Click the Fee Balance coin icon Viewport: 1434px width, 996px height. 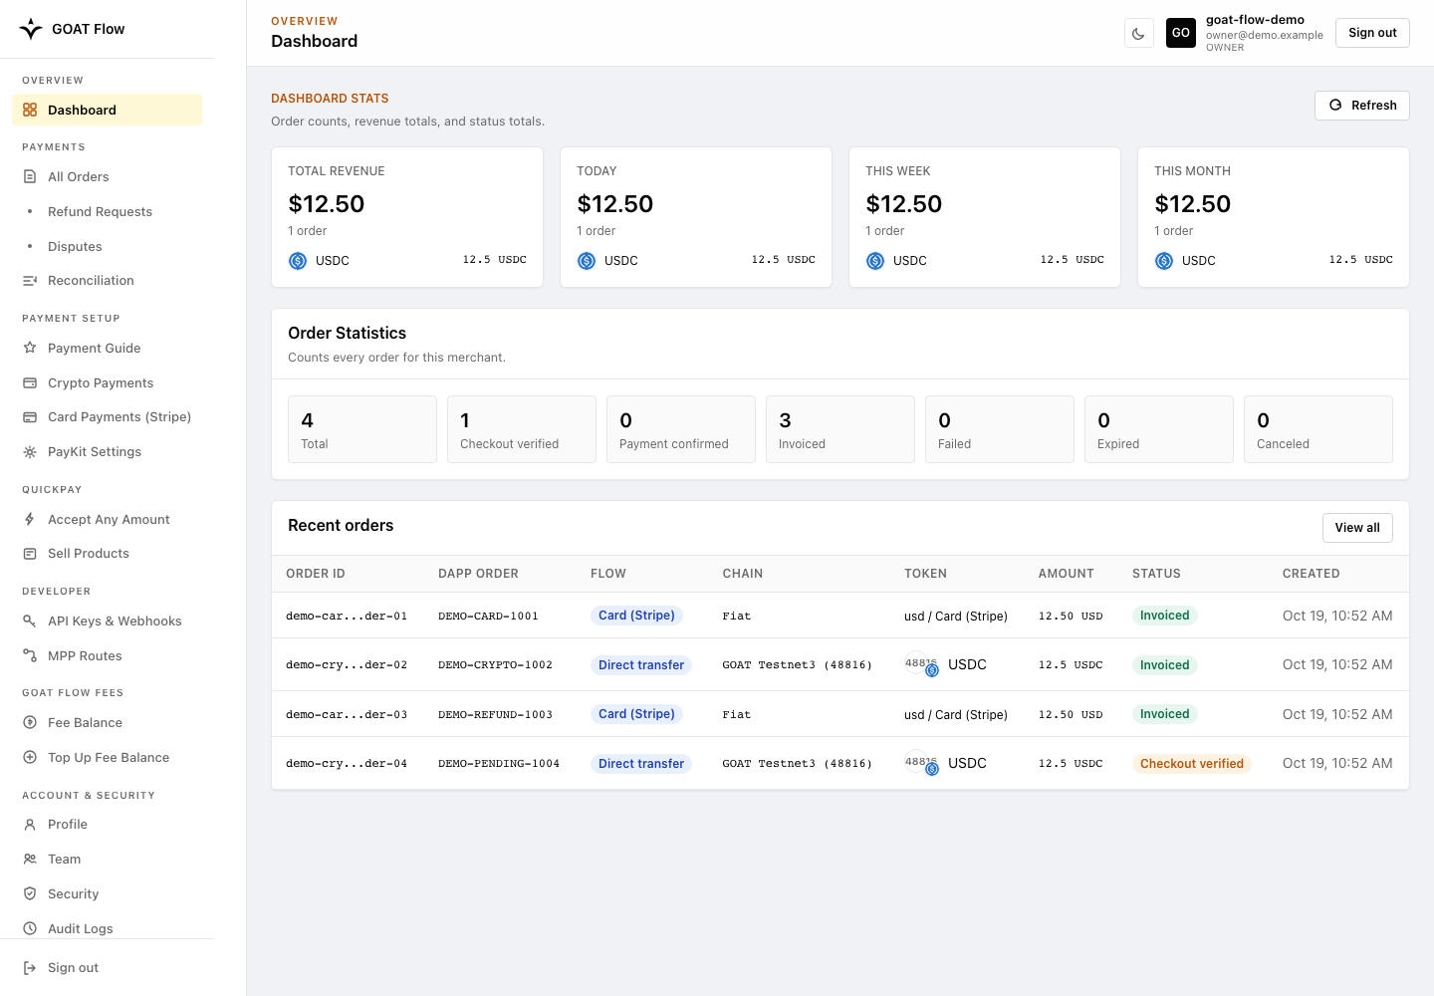coord(30,722)
